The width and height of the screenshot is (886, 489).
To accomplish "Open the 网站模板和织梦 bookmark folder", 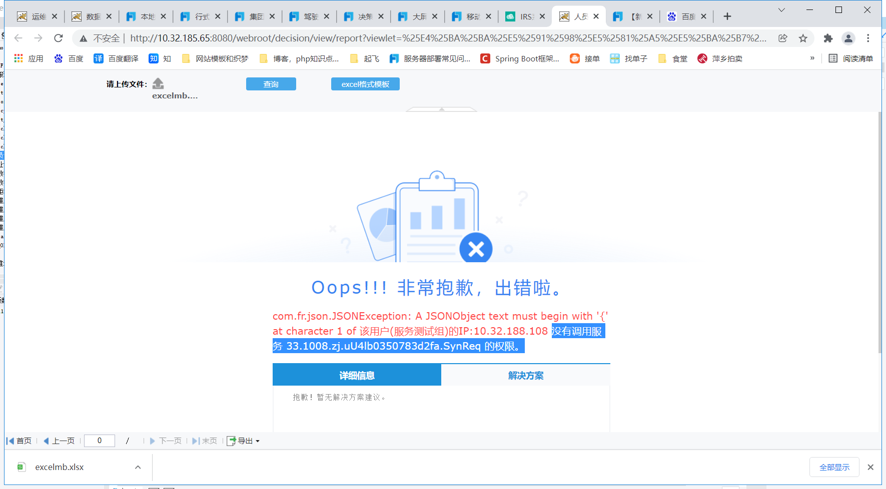I will (215, 58).
